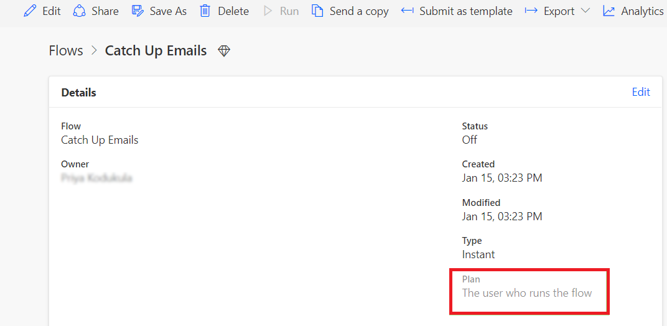Open the Export menu
Viewport: 667px width, 326px height.
point(557,11)
